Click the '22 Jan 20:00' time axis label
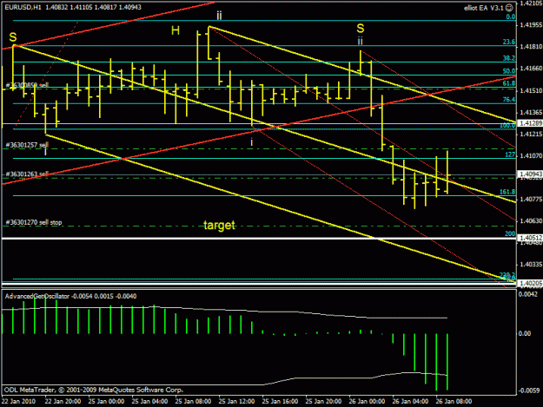 point(63,402)
